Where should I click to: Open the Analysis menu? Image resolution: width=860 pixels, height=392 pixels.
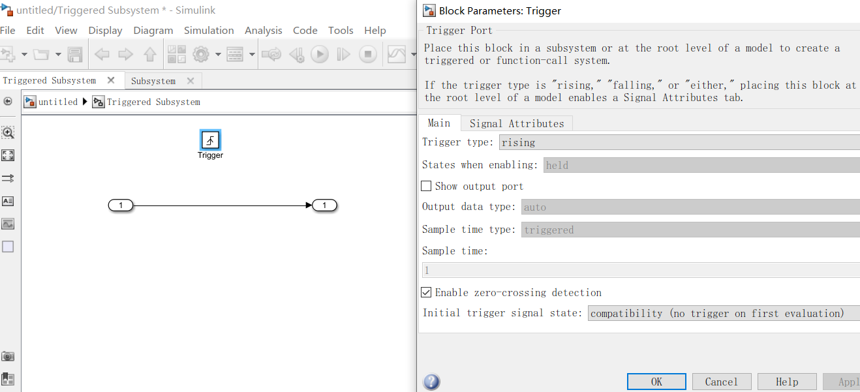tap(264, 30)
